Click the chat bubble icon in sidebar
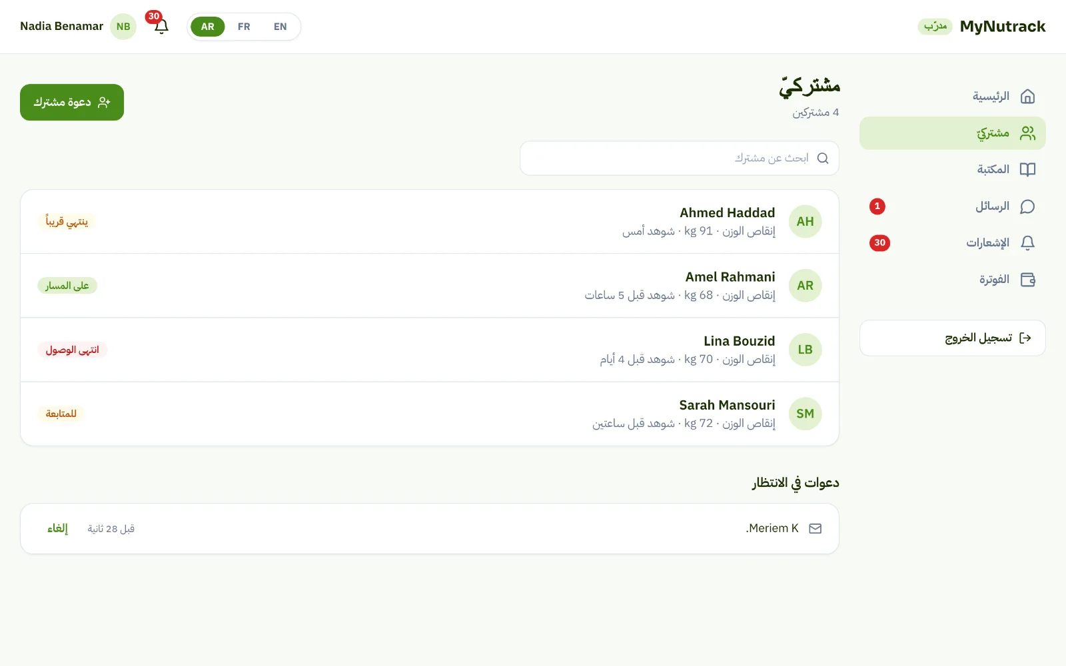Screen dimensions: 1066x666 click(x=1028, y=206)
